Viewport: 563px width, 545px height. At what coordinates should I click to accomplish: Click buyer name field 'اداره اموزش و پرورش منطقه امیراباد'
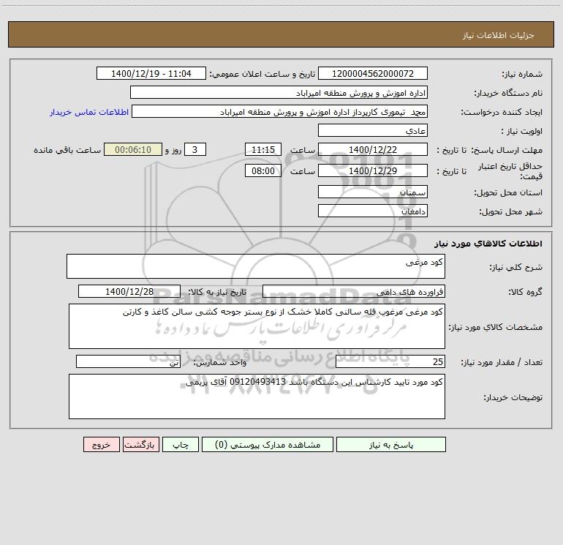[279, 92]
